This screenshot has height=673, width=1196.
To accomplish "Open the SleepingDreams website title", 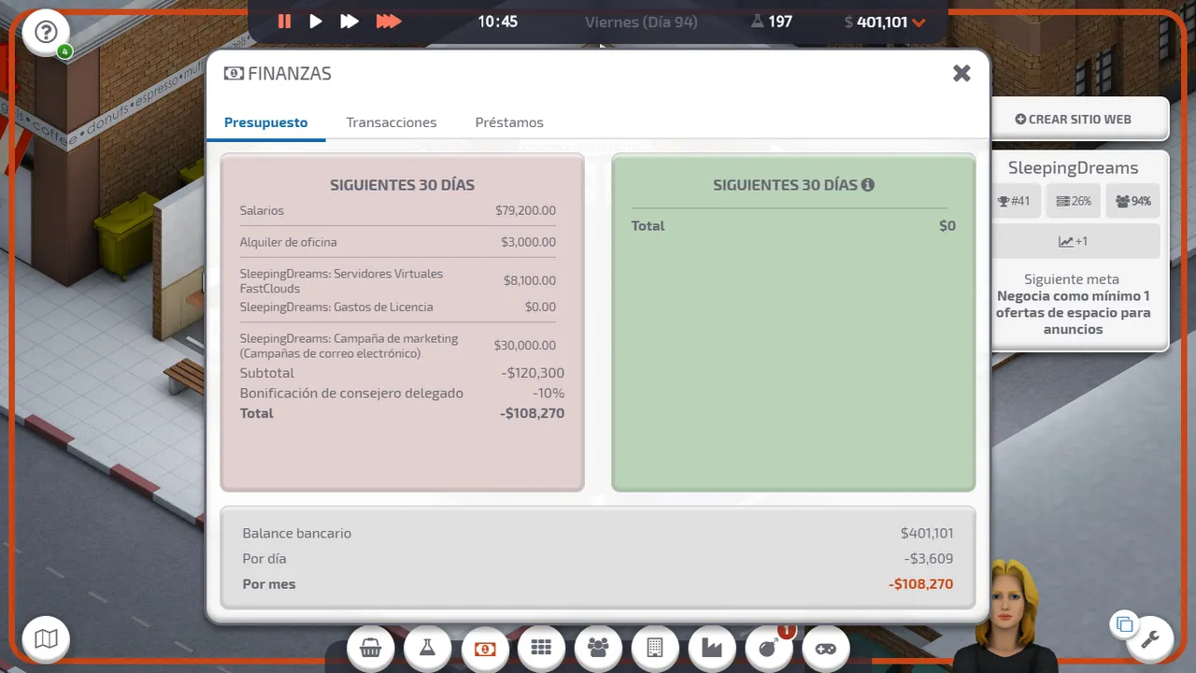I will pyautogui.click(x=1073, y=168).
